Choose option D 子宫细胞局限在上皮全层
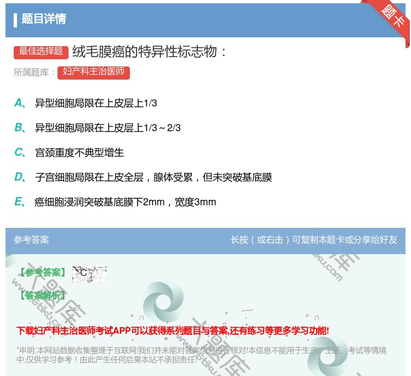Screen dimensions: 411x376 tap(143, 177)
